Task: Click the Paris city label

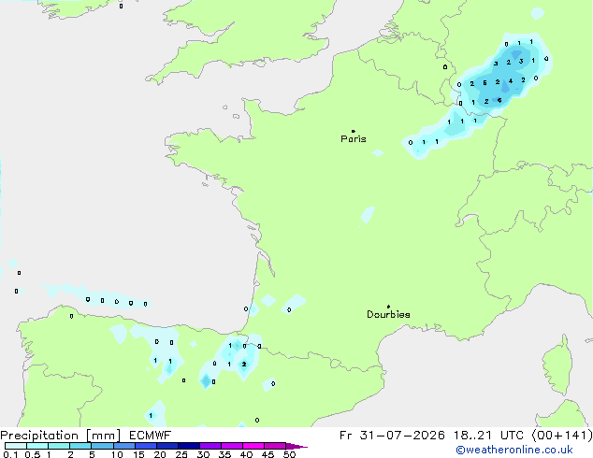Action: tap(354, 139)
